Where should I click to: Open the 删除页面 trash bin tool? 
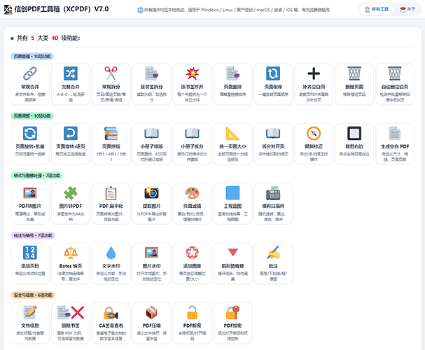coord(354,84)
